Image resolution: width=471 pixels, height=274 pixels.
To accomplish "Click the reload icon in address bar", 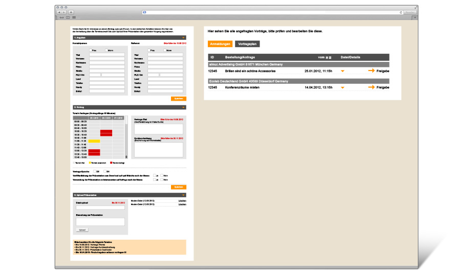I will coord(401,12).
